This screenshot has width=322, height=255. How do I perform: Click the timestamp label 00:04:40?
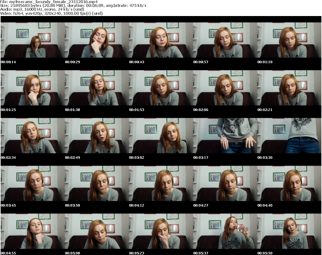[265, 205]
